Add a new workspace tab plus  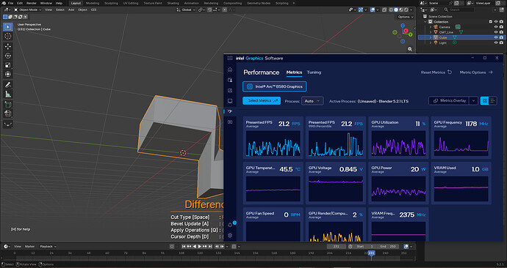click(294, 3)
